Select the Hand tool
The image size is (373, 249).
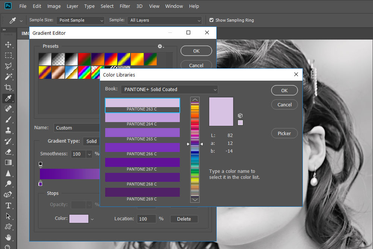click(8, 237)
